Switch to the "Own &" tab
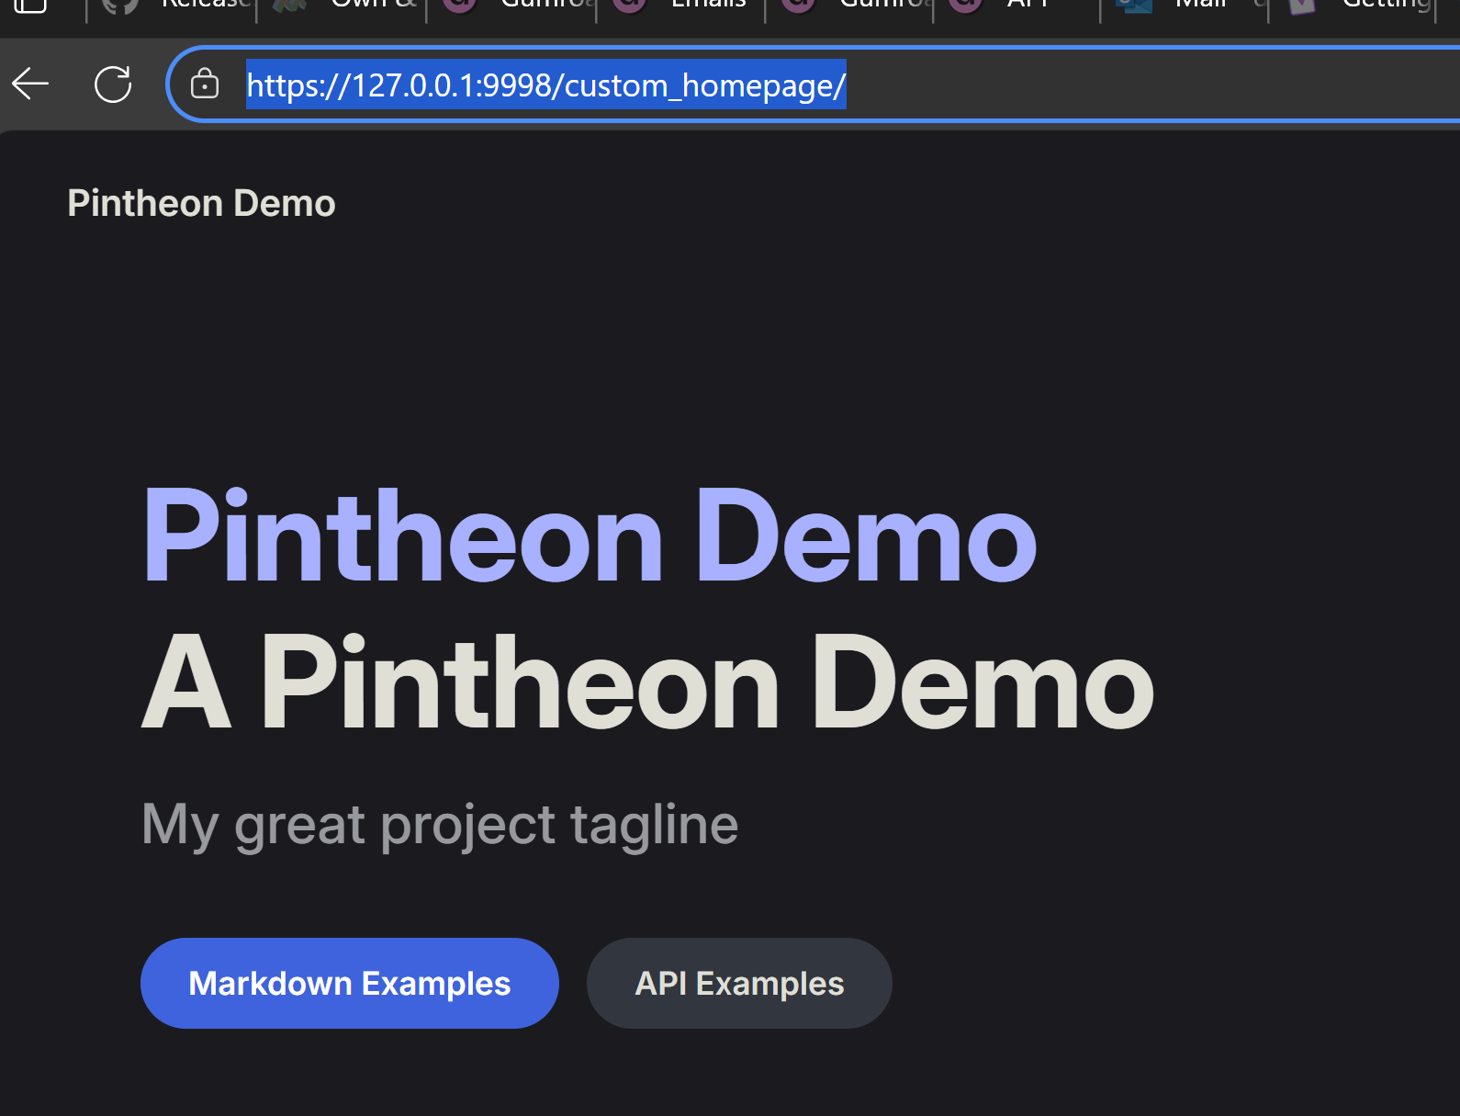The image size is (1460, 1116). pyautogui.click(x=372, y=5)
